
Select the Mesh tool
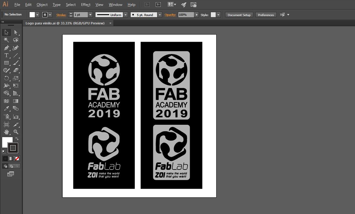click(x=6, y=101)
